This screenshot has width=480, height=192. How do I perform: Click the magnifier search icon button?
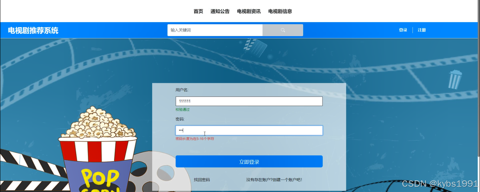283,30
